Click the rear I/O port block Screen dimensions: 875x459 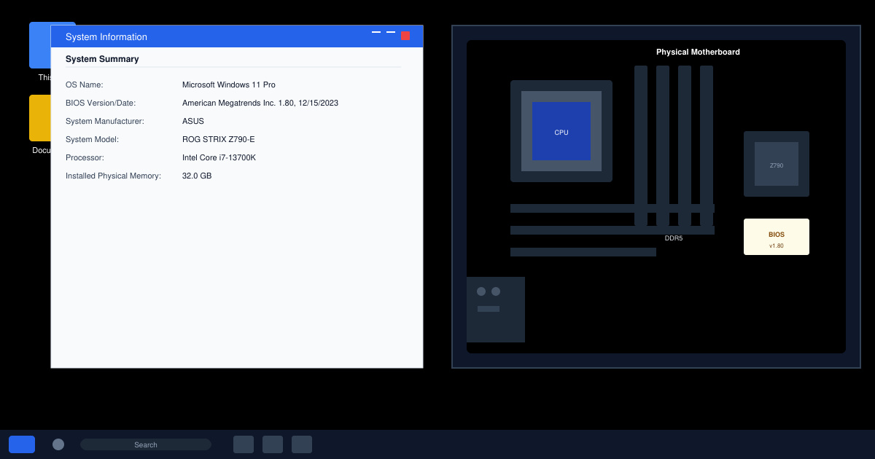pyautogui.click(x=496, y=310)
